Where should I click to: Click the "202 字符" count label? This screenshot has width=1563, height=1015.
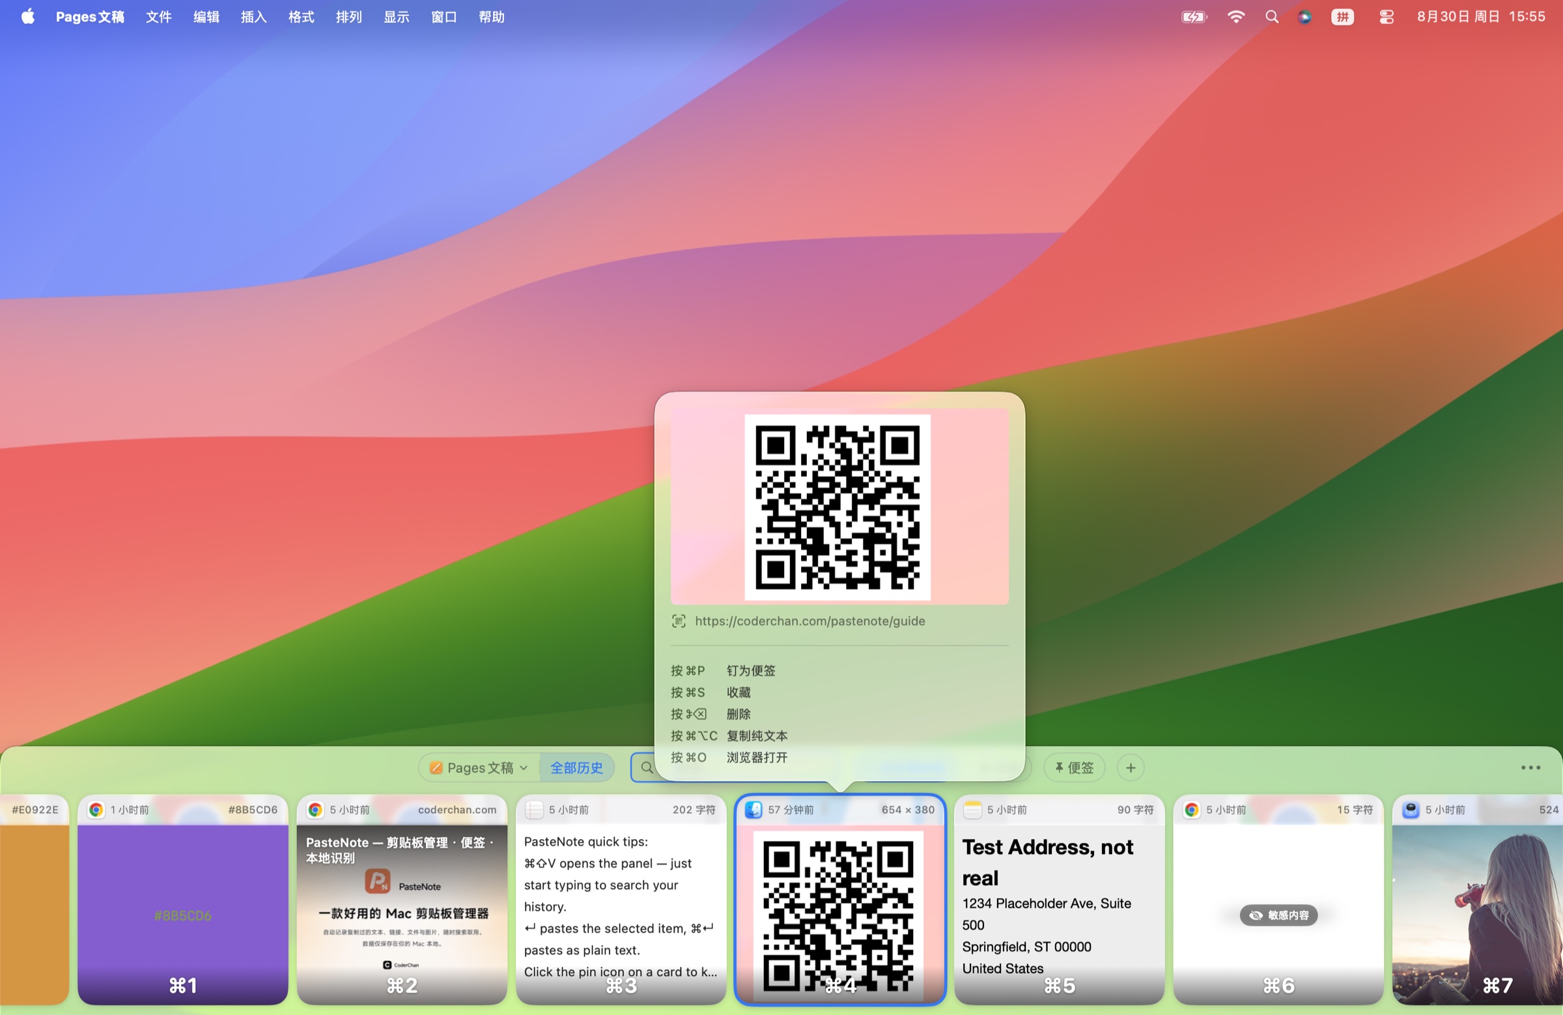tap(694, 810)
